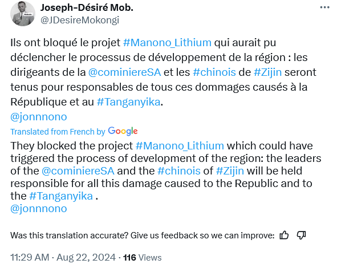341x268 pixels.
Task: Visit @jonnnono mention under French text
Action: tap(39, 117)
